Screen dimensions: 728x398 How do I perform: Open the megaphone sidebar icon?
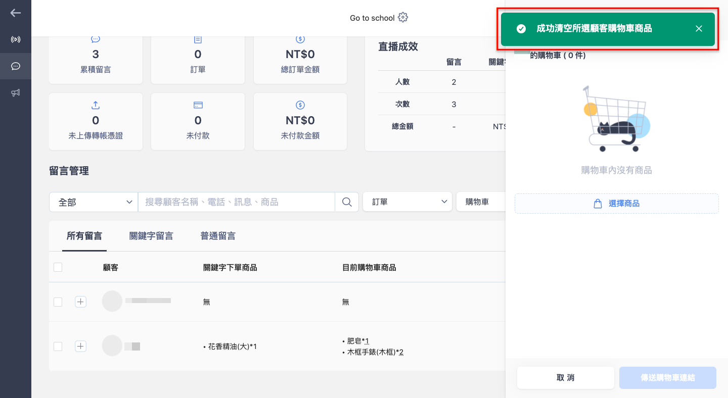click(16, 93)
